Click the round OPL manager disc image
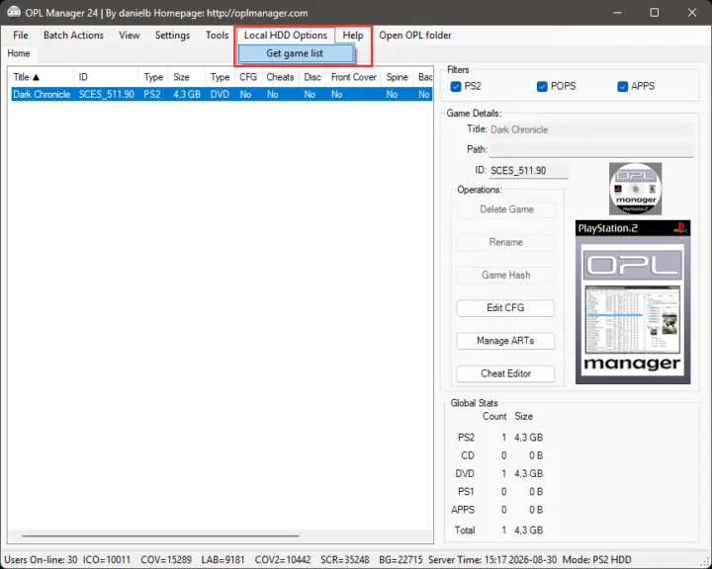Viewport: 712px width, 569px height. coord(635,189)
